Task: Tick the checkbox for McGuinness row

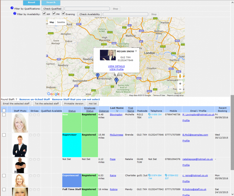Action: 4,135
